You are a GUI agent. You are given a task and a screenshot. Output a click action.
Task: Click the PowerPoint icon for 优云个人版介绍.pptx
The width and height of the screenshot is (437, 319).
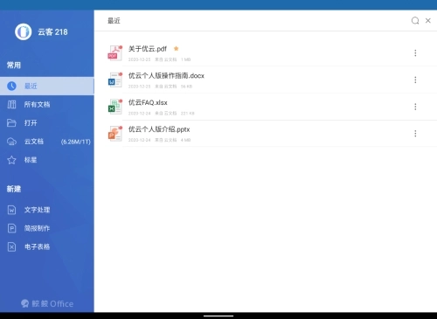pos(115,134)
